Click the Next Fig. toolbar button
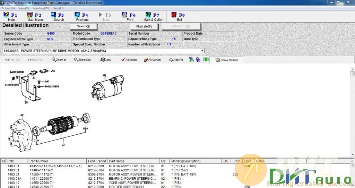The width and height of the screenshot is (355, 188). pyautogui.click(x=35, y=60)
